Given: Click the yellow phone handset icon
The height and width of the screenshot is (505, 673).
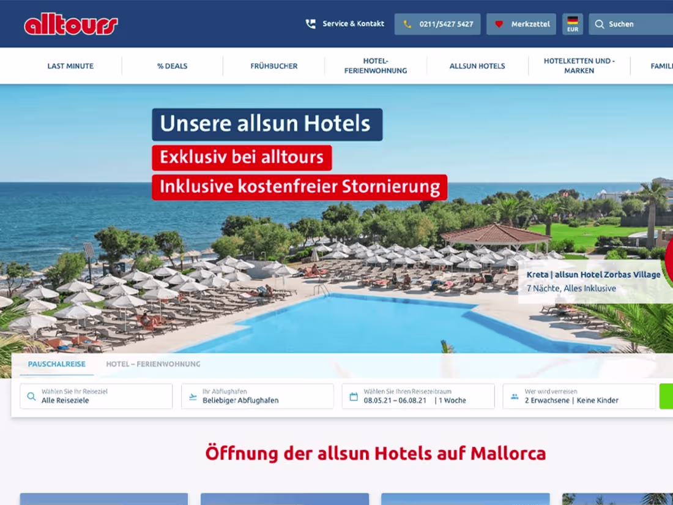Looking at the screenshot, I should [x=407, y=24].
